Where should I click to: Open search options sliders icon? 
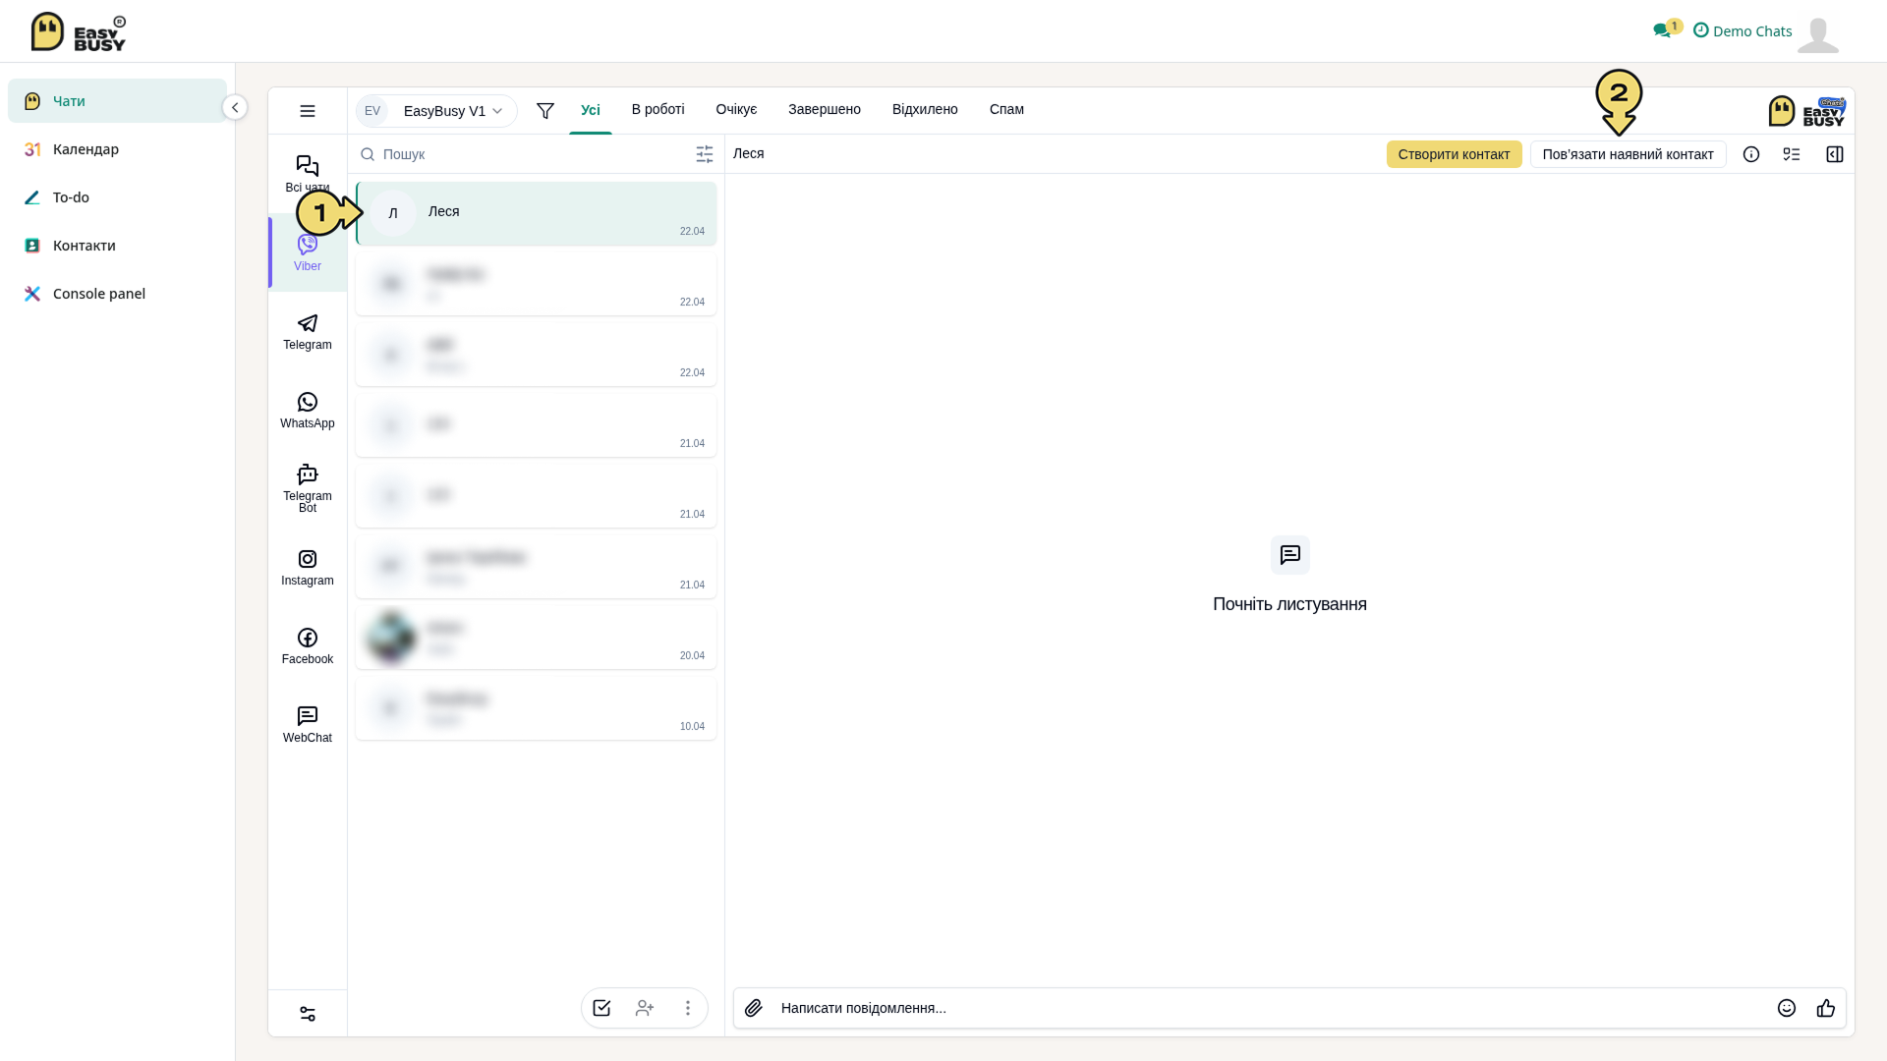(x=705, y=154)
